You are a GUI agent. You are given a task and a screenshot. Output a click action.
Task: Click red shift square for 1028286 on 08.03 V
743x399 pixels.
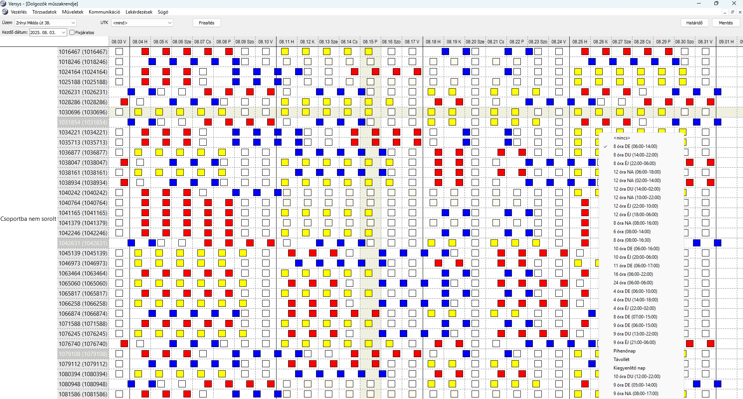(x=124, y=102)
